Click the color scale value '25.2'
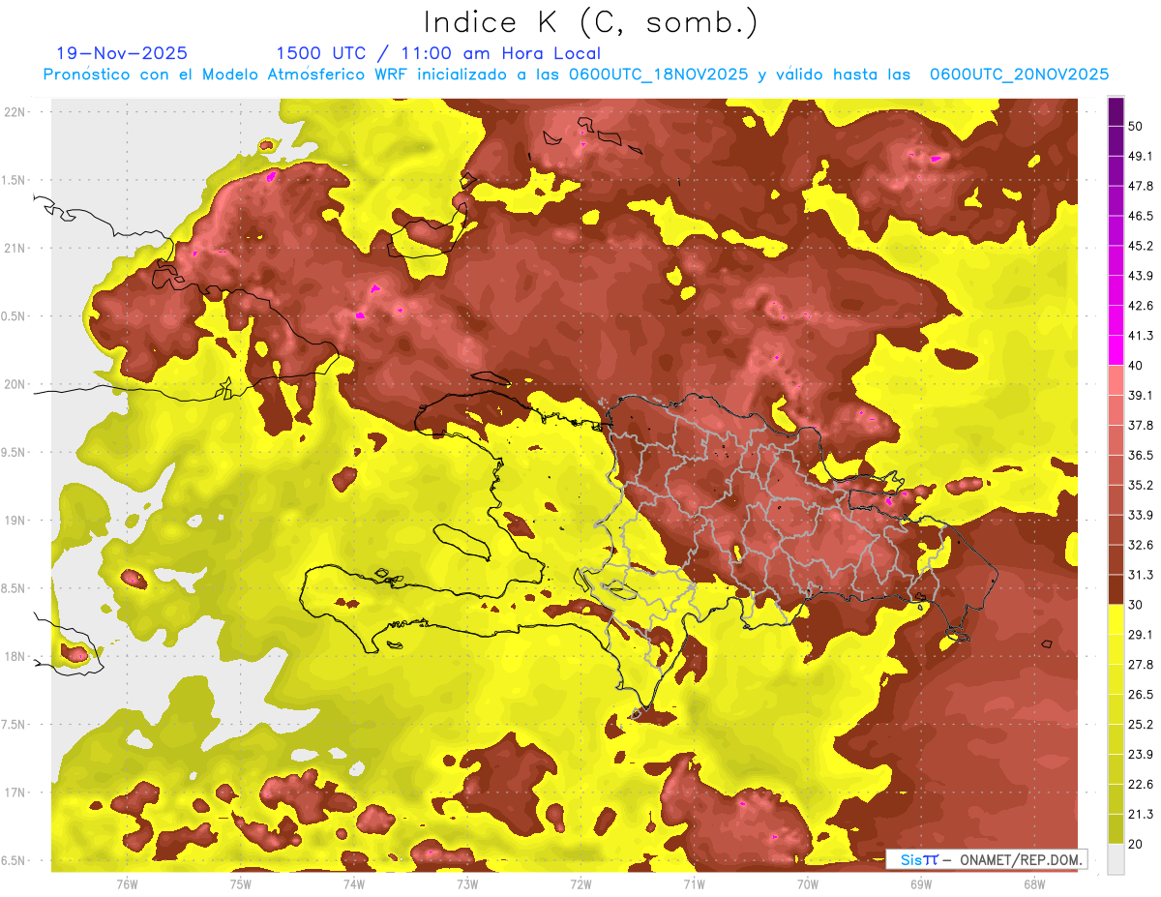This screenshot has height=897, width=1161. (1141, 725)
